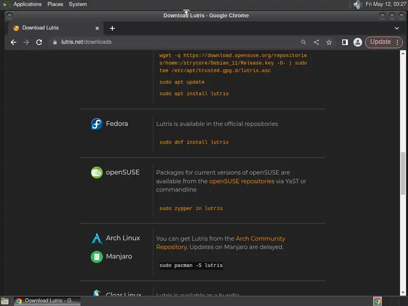This screenshot has width=408, height=306.
Task: Open the Applications menu
Action: [x=27, y=4]
